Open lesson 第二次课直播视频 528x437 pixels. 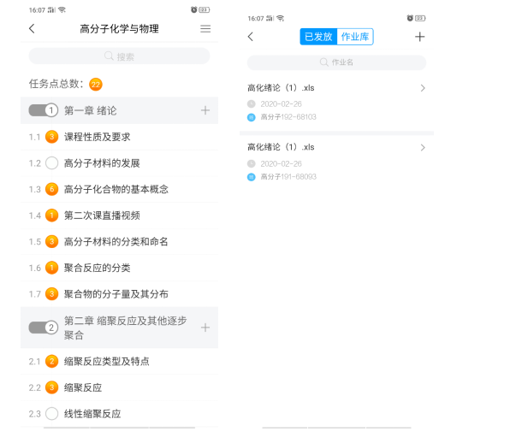(x=102, y=216)
